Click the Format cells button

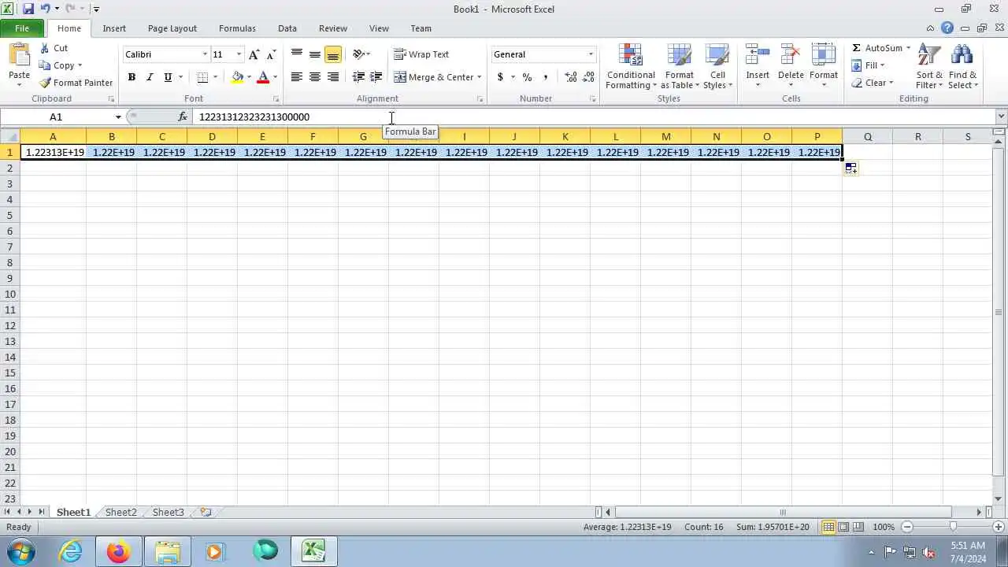coord(823,66)
